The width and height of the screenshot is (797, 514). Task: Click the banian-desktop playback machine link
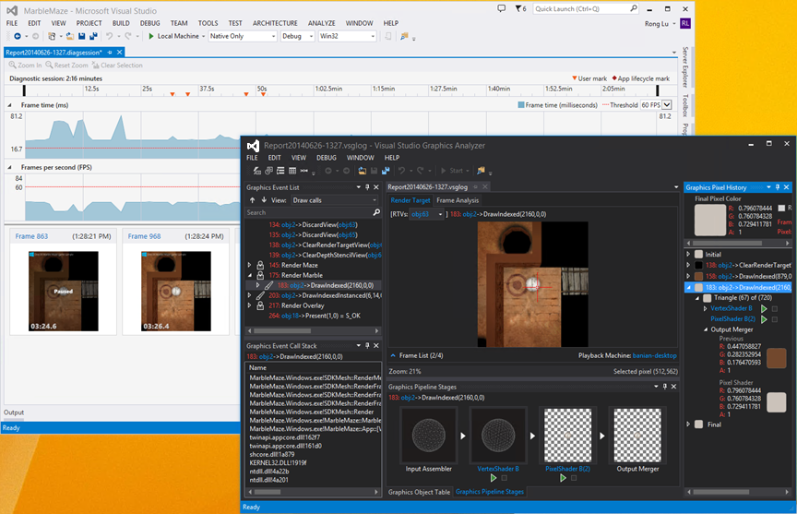(654, 355)
